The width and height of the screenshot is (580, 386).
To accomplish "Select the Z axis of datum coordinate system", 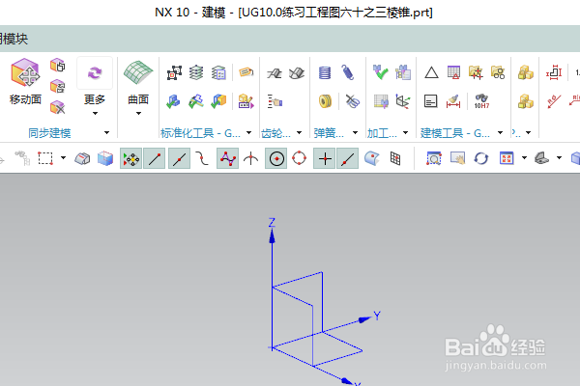I will pyautogui.click(x=272, y=259).
